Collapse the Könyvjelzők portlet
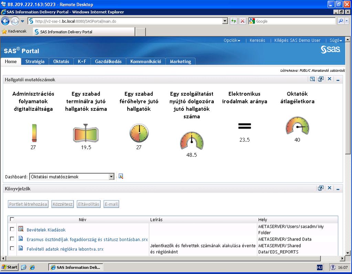The width and height of the screenshot is (352, 274). (x=338, y=189)
